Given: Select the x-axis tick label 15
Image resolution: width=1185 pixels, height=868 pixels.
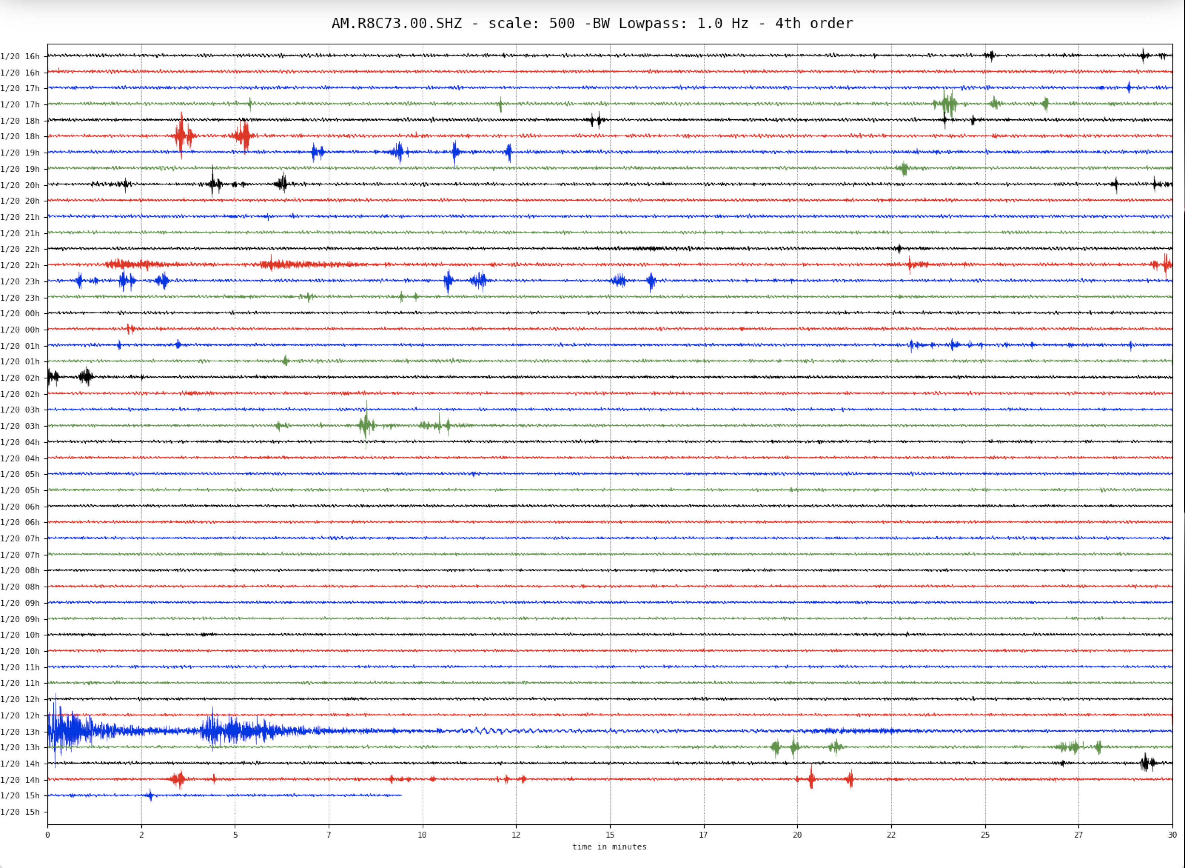Looking at the screenshot, I should (610, 834).
